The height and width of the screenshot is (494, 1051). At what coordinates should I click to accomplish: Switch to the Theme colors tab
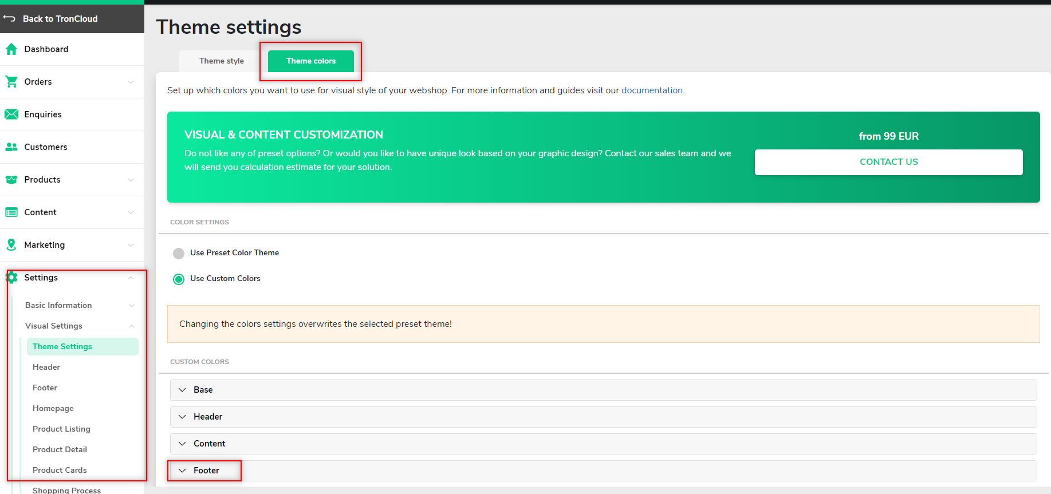pos(311,61)
